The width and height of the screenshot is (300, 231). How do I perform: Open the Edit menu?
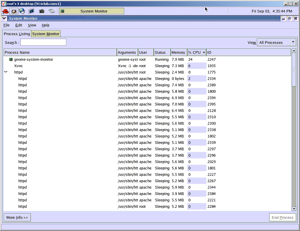click(19, 25)
